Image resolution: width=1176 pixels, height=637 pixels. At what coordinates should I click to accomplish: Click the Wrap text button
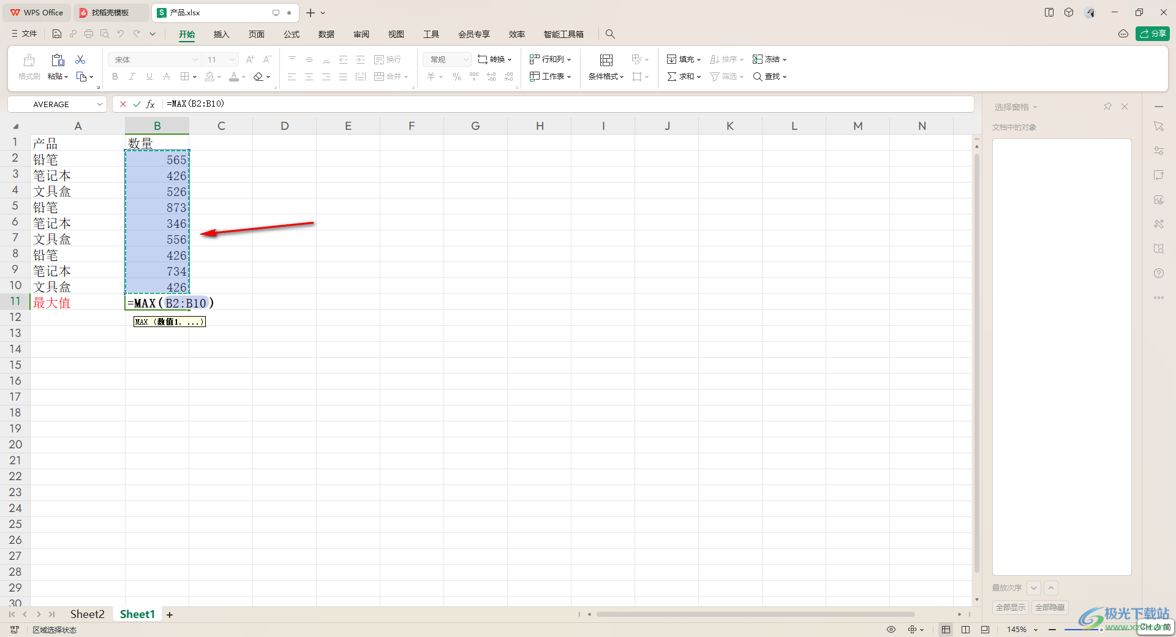point(388,59)
